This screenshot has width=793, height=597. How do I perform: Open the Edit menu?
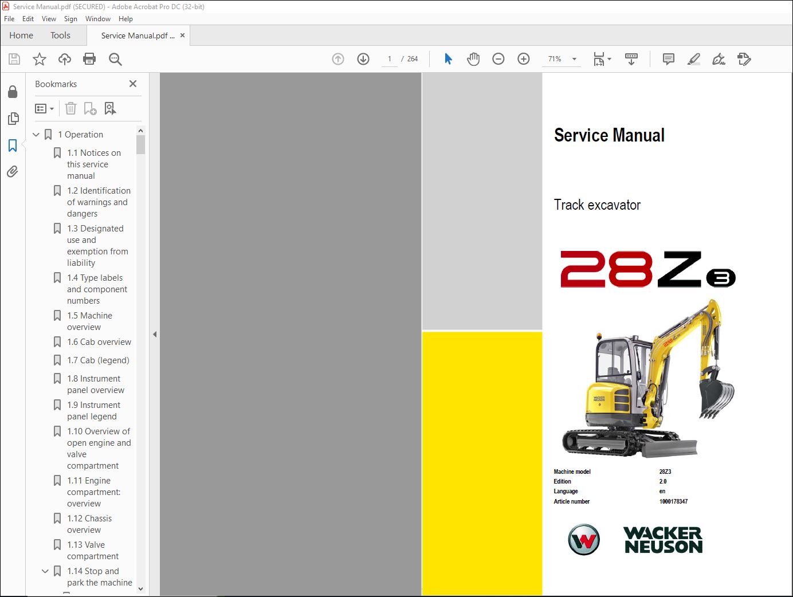(28, 19)
